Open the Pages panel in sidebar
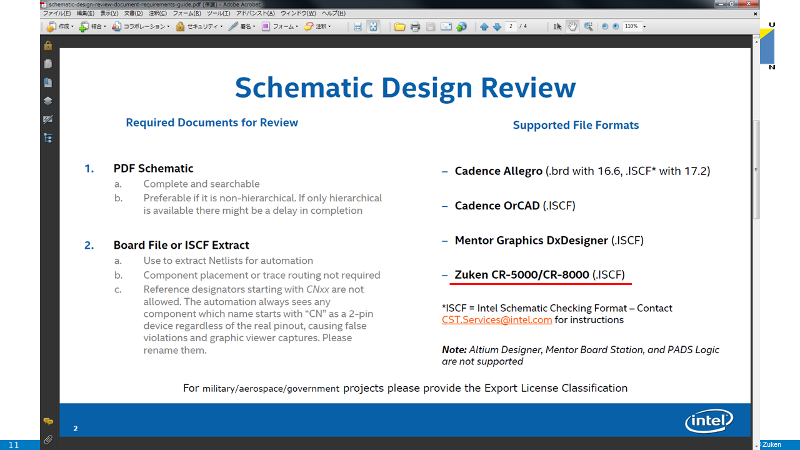This screenshot has height=450, width=800. (48, 64)
